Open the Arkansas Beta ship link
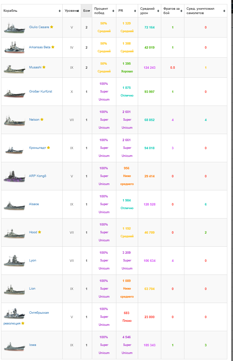Screen dimensions: 233x361 click(40, 47)
